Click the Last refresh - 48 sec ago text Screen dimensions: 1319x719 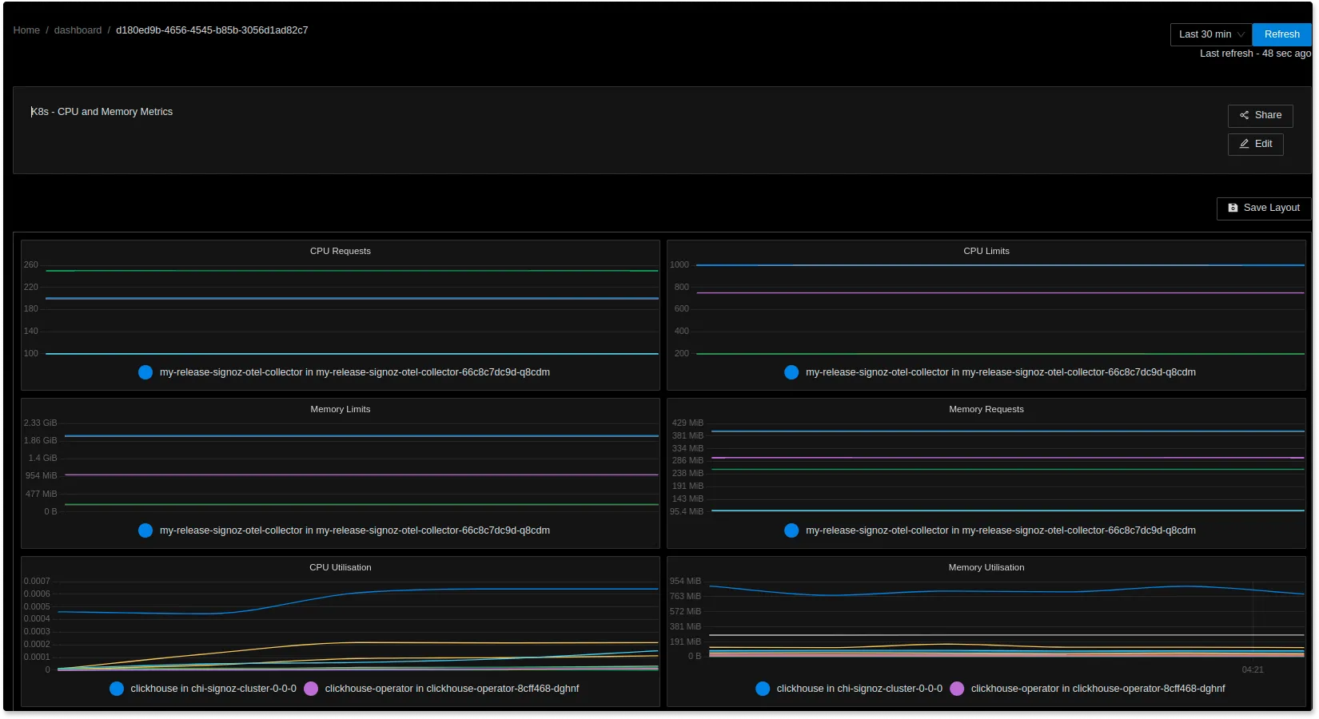pyautogui.click(x=1255, y=54)
